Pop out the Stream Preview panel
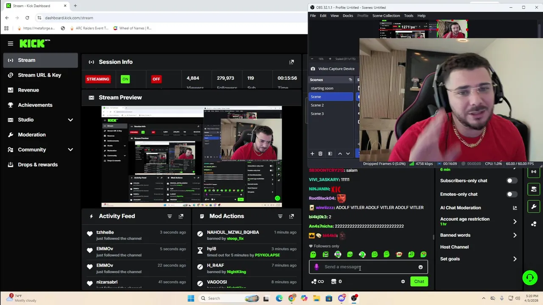543x305 pixels. pos(291,97)
